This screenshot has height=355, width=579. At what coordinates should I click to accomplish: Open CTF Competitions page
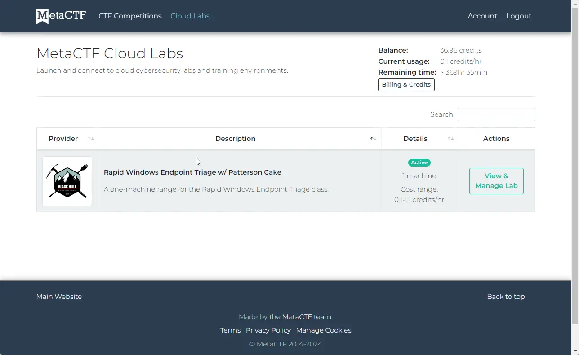[130, 16]
